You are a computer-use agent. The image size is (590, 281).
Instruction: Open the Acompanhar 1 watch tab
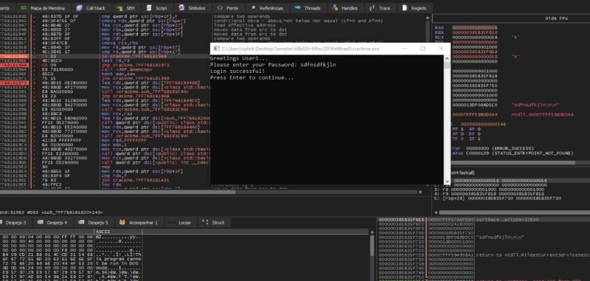(x=139, y=223)
